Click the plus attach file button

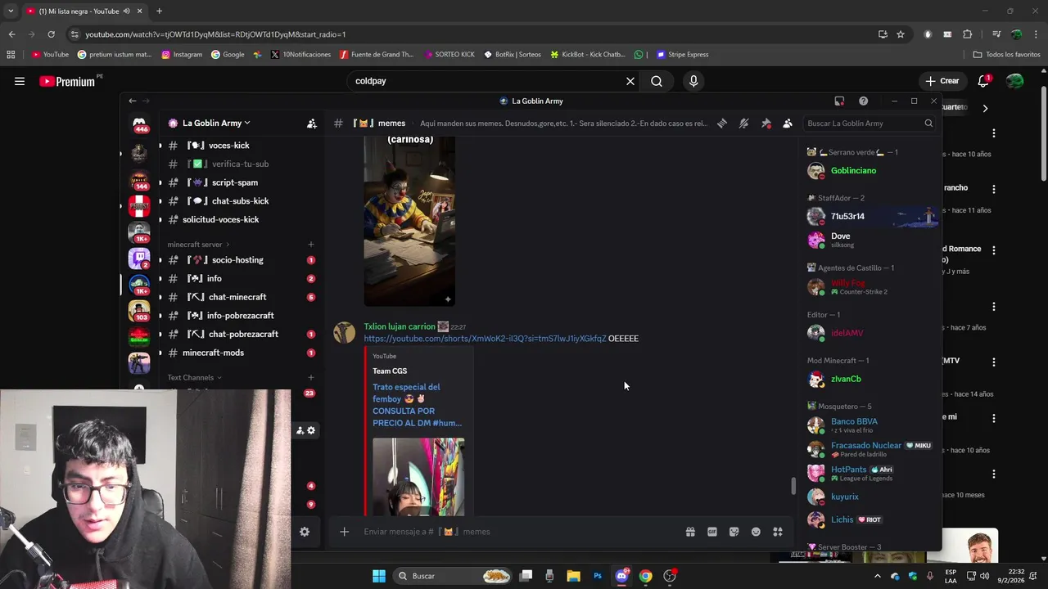point(345,532)
